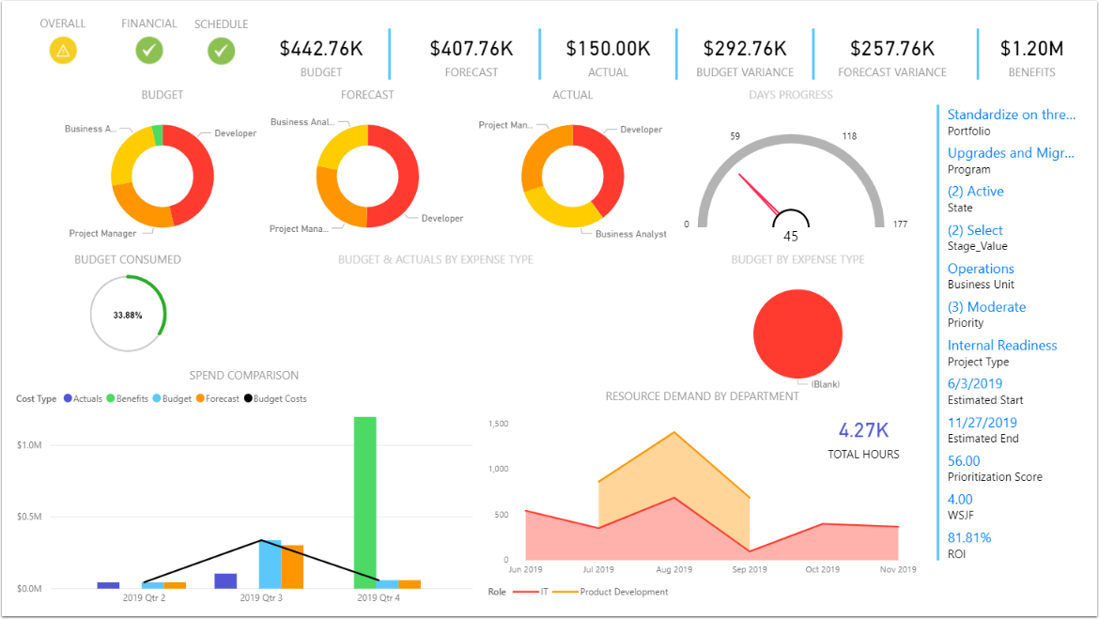
Task: Click the red (Blank) expense type circle
Action: 797,333
